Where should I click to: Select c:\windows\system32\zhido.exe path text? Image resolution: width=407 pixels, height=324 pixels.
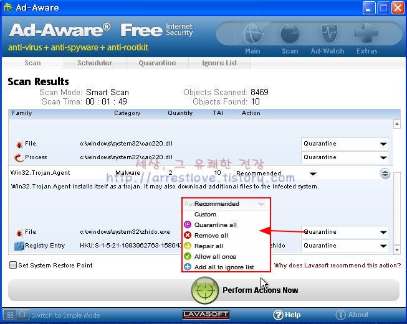point(125,232)
